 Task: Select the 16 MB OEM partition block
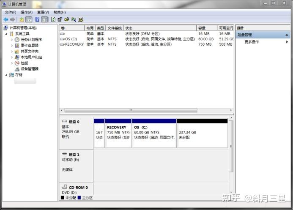[99, 133]
